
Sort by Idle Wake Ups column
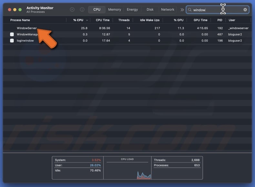point(150,20)
